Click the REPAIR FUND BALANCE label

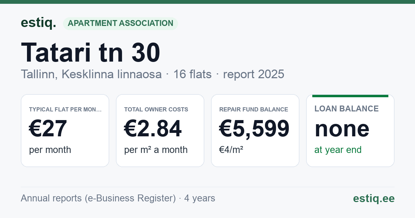[x=253, y=110]
